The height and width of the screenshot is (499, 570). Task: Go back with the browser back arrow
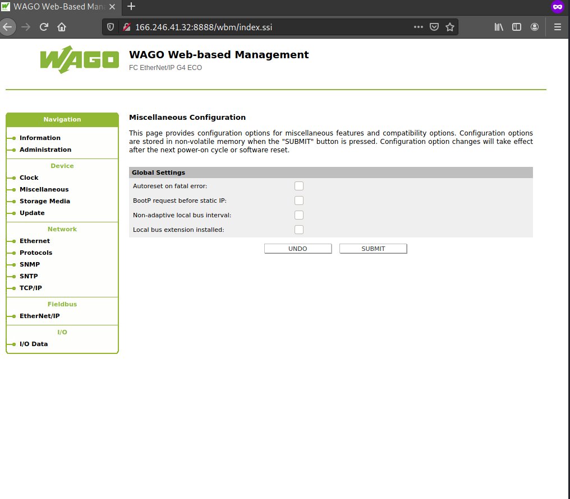point(7,27)
